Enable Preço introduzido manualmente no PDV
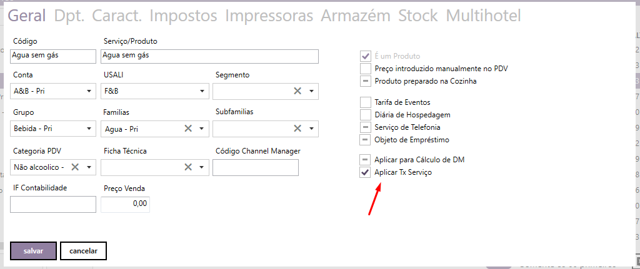 click(x=366, y=68)
